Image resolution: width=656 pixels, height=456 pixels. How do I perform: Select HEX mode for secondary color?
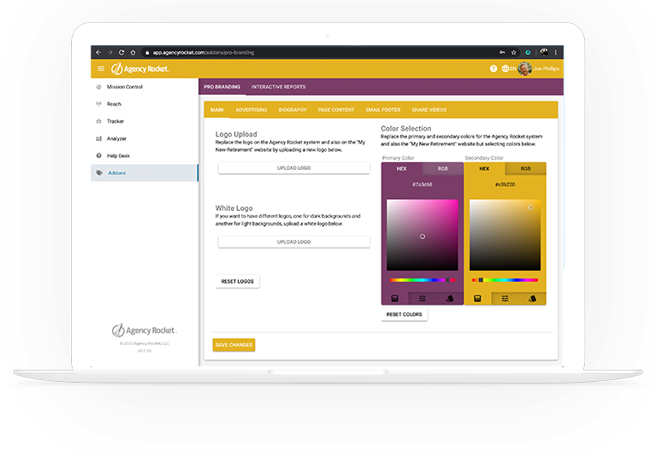click(x=484, y=169)
